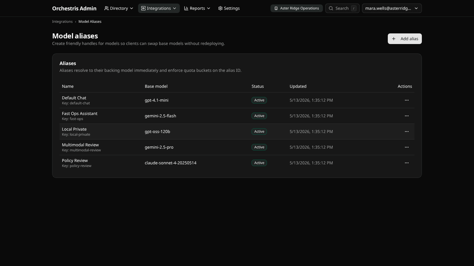The width and height of the screenshot is (474, 266).
Task: Click the Reports bar chart icon
Action: pos(186,8)
